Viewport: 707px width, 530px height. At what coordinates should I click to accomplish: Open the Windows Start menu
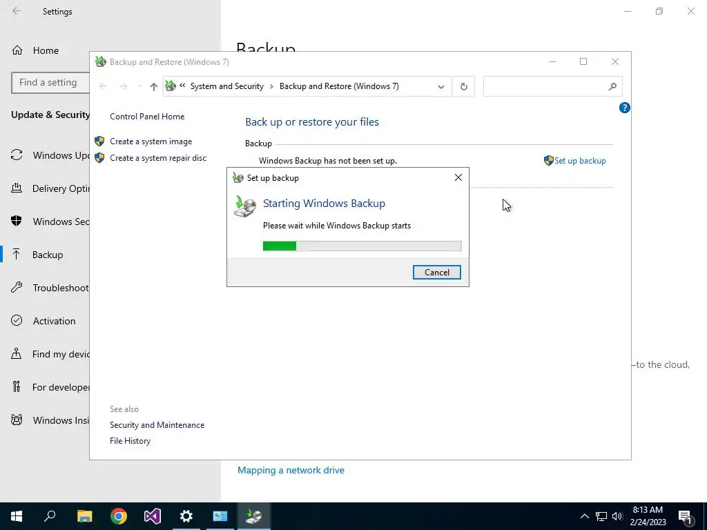17,516
